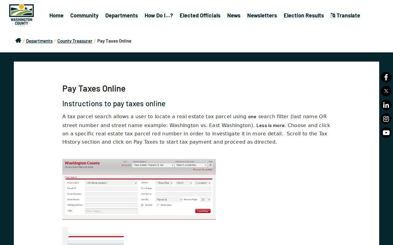Open the Elected Officials menu
This screenshot has height=245, width=393.
click(x=200, y=15)
